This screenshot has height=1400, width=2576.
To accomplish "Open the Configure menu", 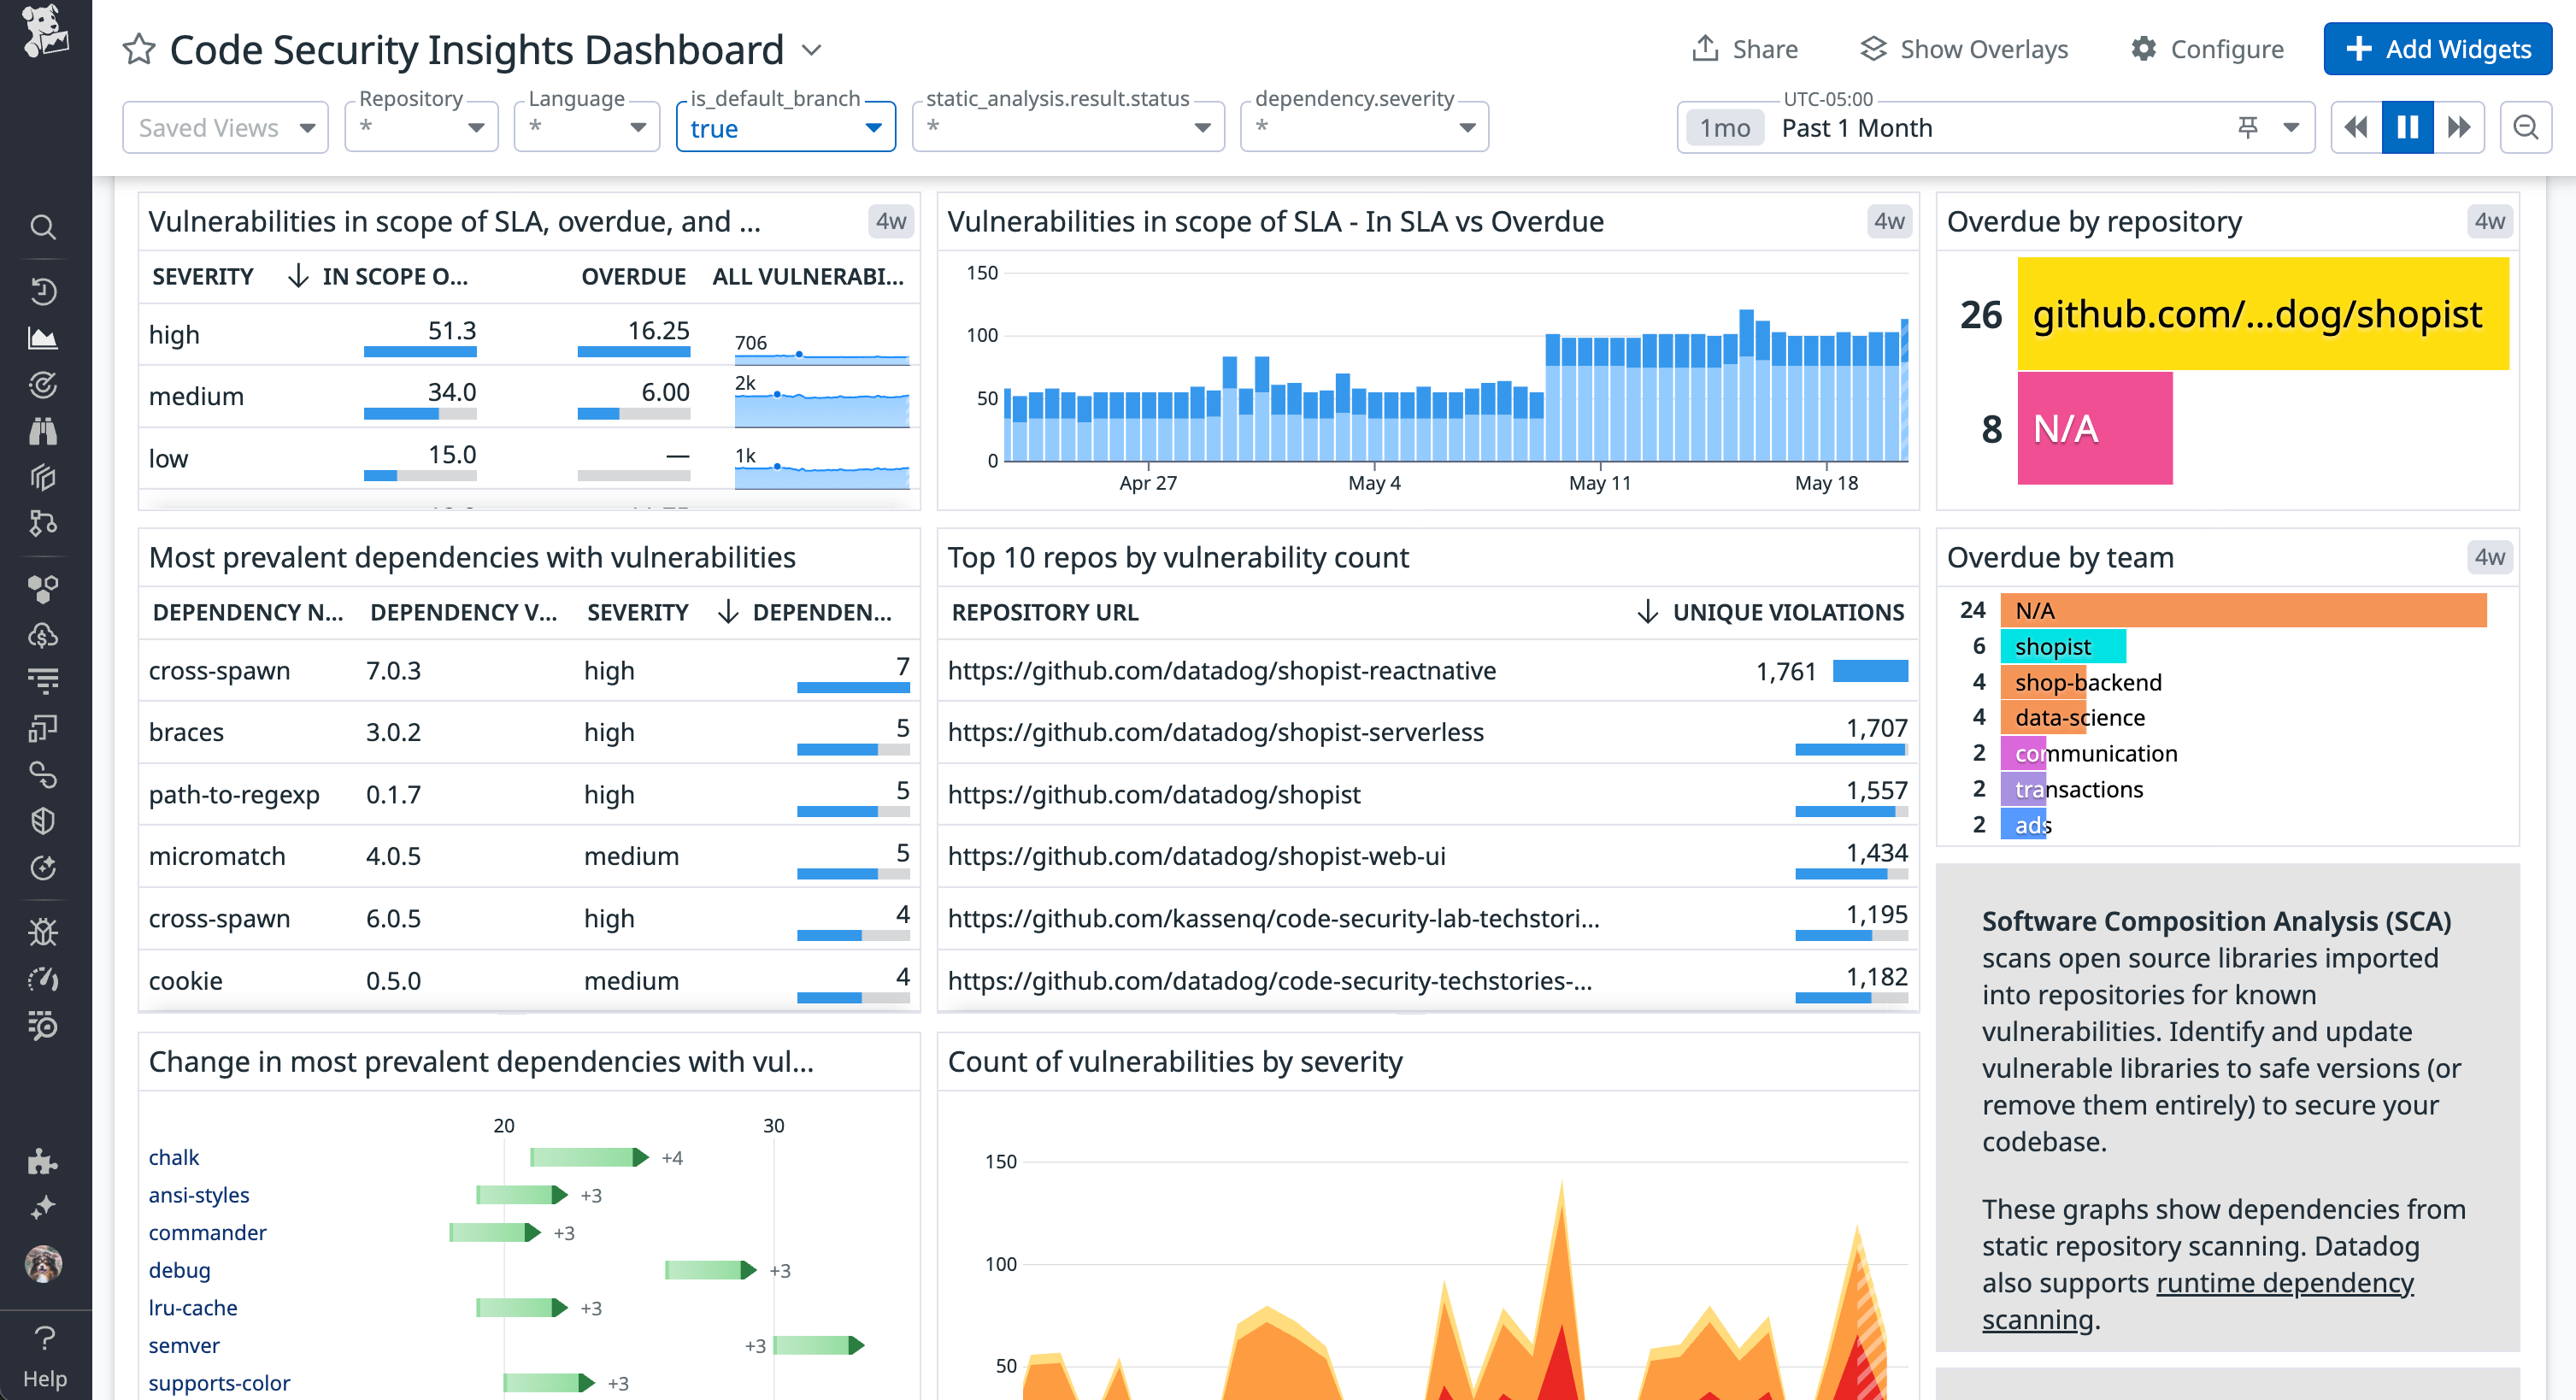I will pos(2208,49).
